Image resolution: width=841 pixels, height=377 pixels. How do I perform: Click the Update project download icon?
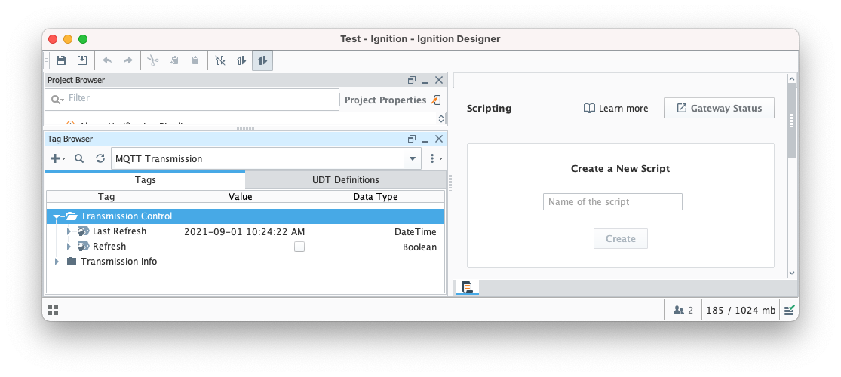(x=82, y=60)
